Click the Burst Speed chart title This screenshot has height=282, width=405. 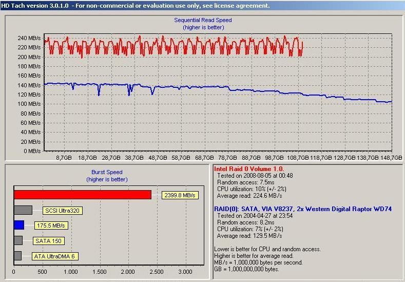point(107,172)
